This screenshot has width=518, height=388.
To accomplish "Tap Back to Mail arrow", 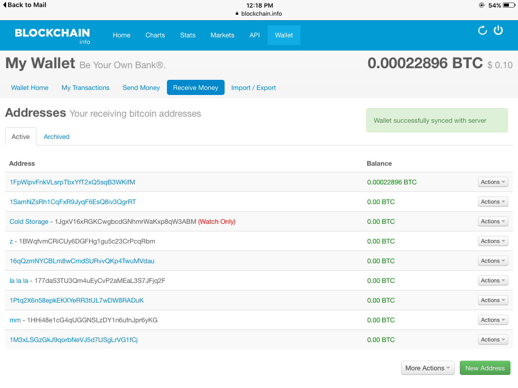I will pos(24,5).
